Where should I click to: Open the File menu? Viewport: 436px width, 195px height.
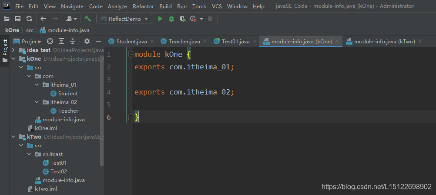point(19,6)
